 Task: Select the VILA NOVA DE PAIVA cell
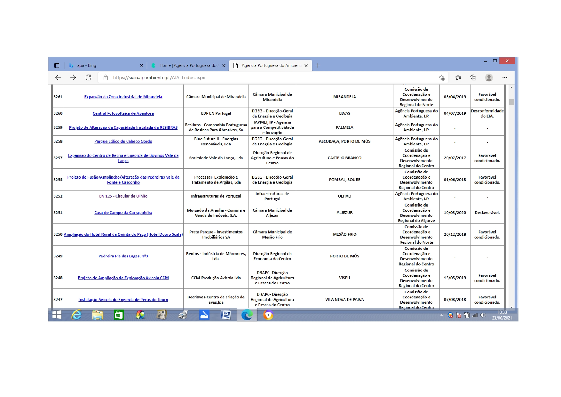(344, 300)
